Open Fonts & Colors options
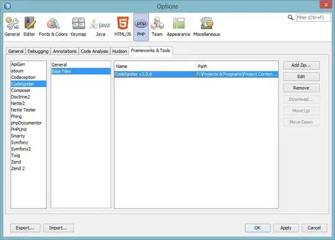This screenshot has height=240, width=335. pos(53,27)
